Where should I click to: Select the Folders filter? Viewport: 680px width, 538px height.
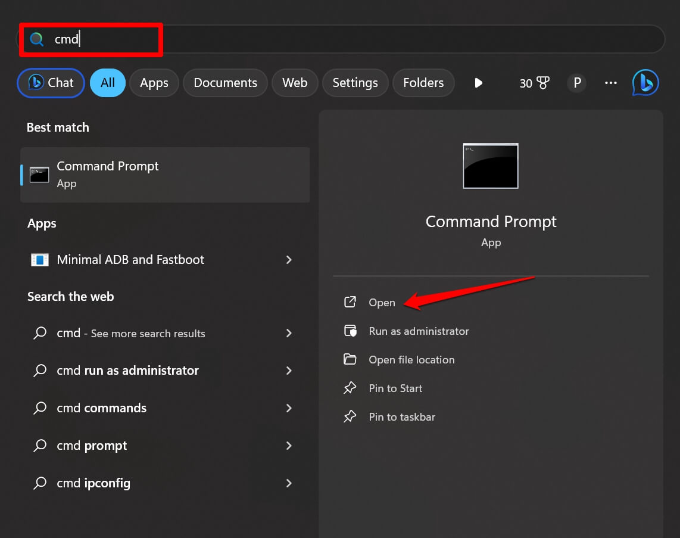(x=423, y=83)
